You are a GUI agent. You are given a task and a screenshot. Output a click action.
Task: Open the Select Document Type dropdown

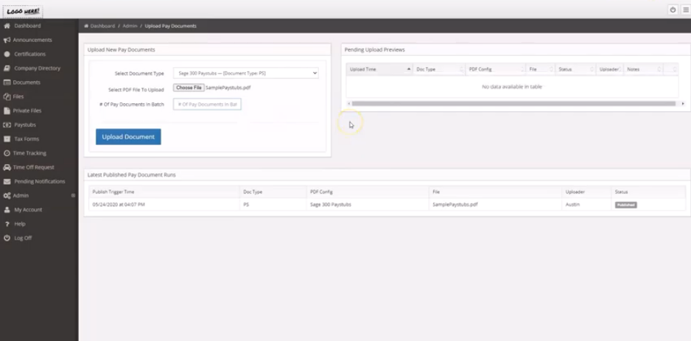tap(246, 73)
